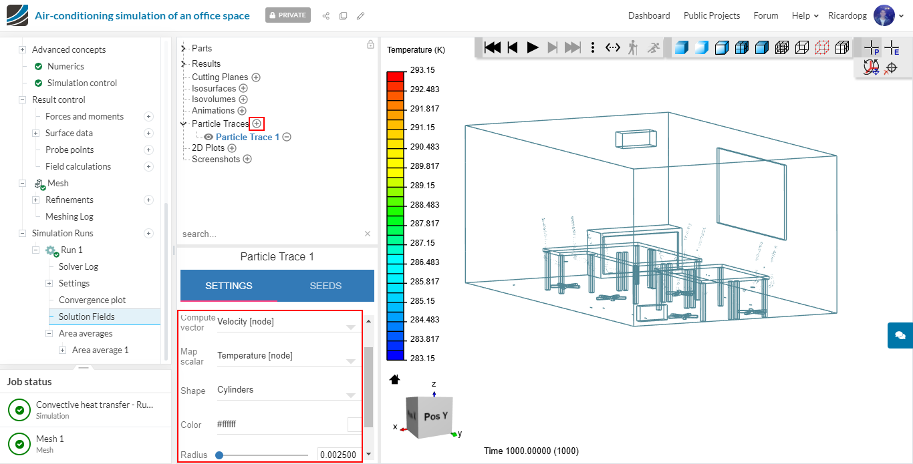
Task: Add a new Particle Trace
Action: click(x=257, y=124)
